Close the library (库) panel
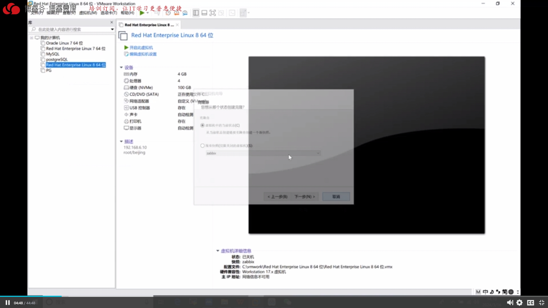Image resolution: width=548 pixels, height=308 pixels. 112,22
